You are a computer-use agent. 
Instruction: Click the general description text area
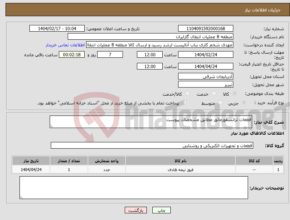point(151,122)
